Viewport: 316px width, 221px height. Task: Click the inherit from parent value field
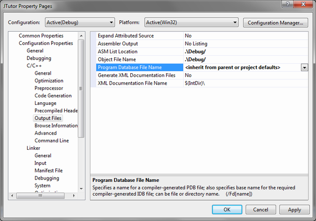[242, 67]
